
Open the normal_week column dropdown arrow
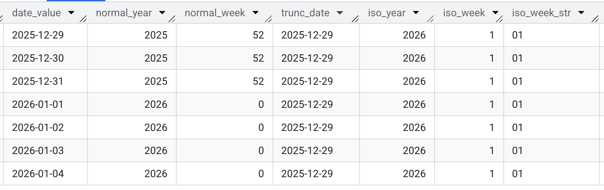click(256, 13)
